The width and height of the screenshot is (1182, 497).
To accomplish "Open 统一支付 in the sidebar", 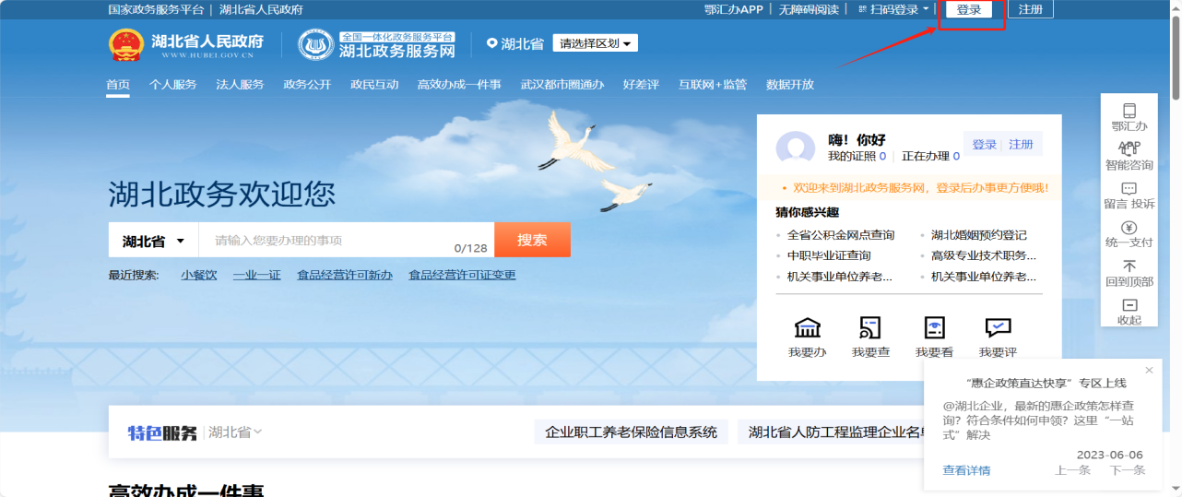I will [x=1129, y=234].
